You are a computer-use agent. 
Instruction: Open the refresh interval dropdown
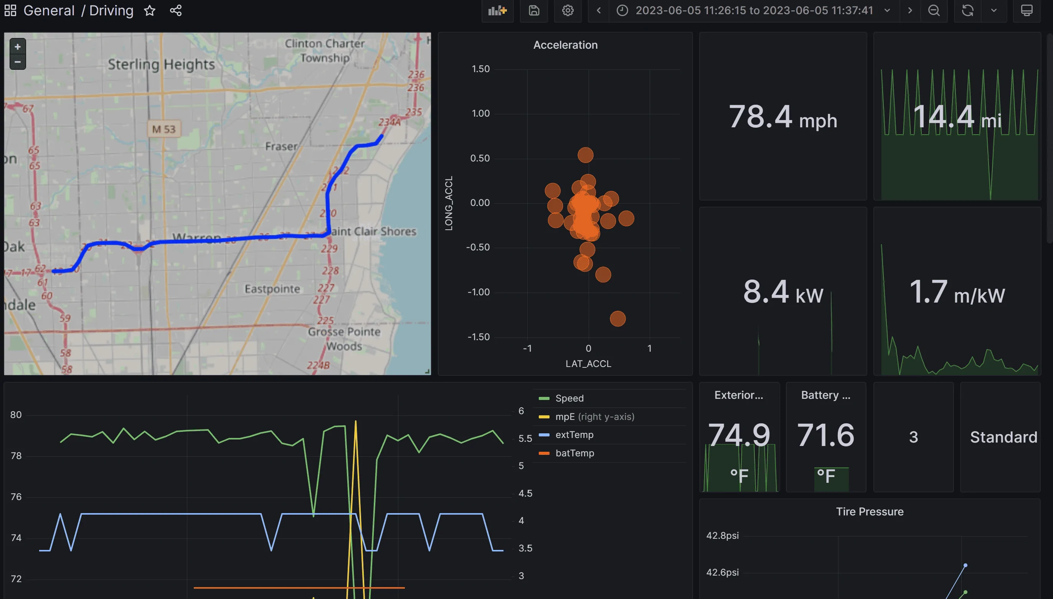994,11
